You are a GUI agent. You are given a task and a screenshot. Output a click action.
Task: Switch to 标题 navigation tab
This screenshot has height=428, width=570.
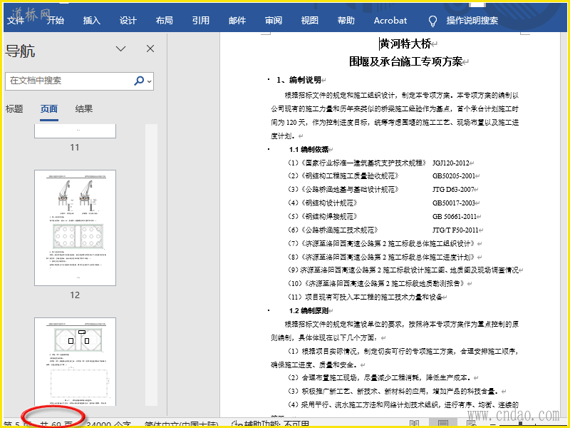14,109
